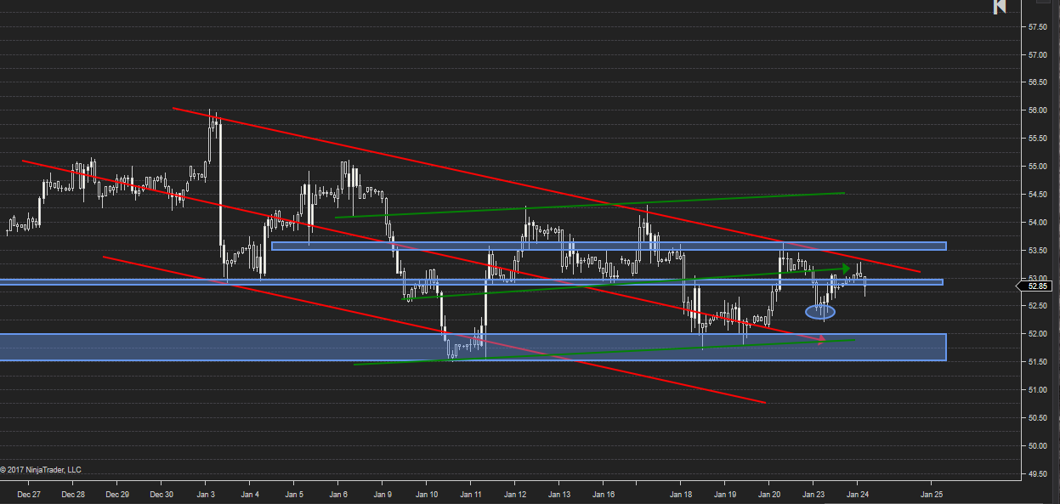Click the 57.50 price axis label
This screenshot has width=1060, height=504.
[1037, 27]
